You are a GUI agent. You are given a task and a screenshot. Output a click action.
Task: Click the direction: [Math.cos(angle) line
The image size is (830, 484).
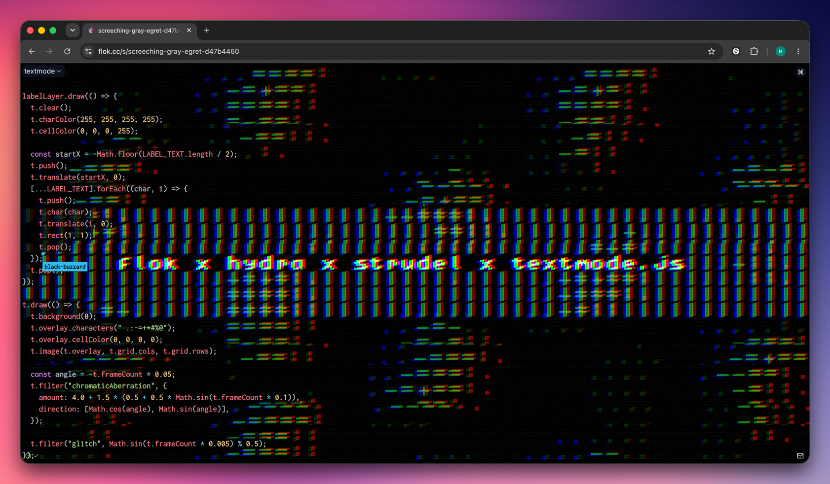[x=134, y=409]
